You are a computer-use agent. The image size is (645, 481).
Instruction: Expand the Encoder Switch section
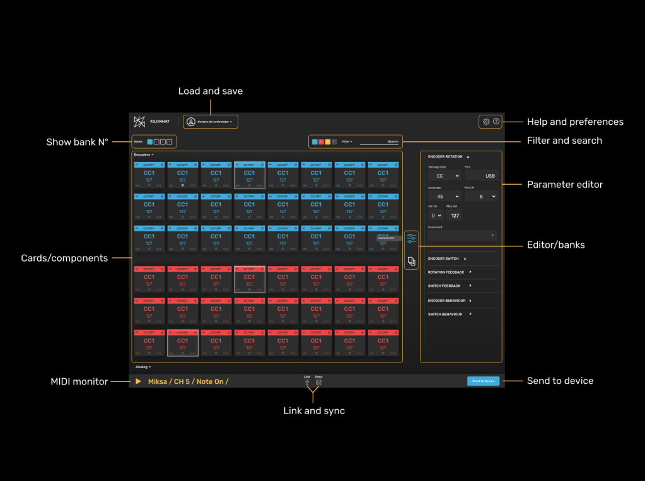448,258
